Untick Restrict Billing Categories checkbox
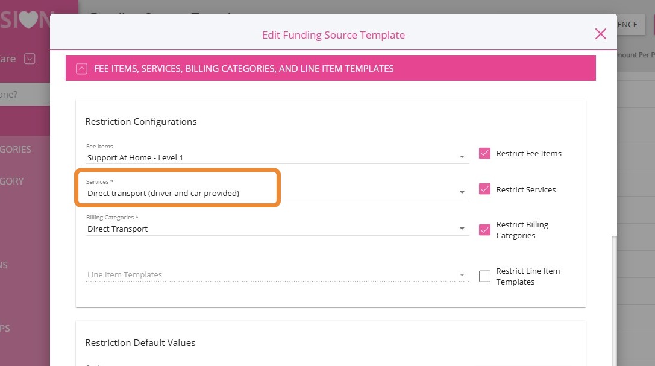The width and height of the screenshot is (655, 366). click(x=484, y=230)
